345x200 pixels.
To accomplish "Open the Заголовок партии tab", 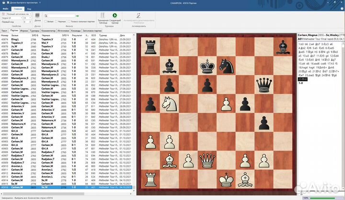I will pyautogui.click(x=92, y=31).
